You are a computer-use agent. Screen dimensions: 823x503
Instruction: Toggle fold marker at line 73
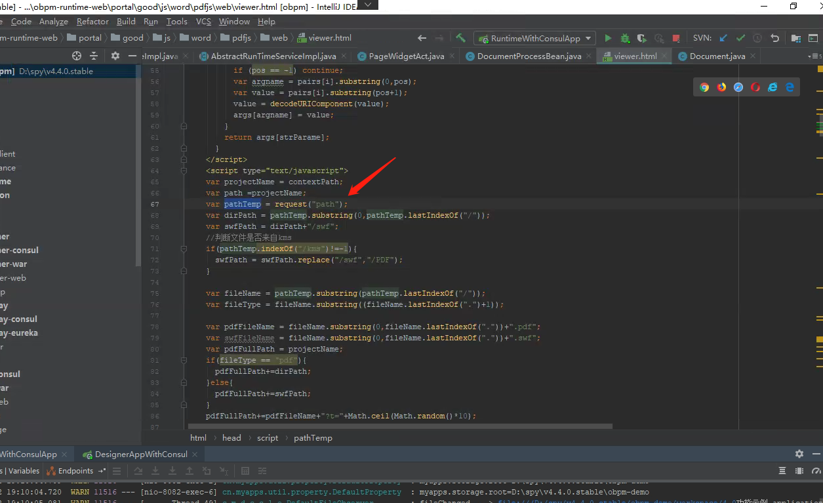click(184, 271)
